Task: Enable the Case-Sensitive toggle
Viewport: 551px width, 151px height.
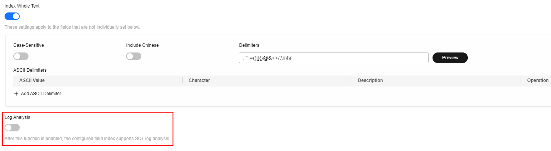Action: point(21,56)
